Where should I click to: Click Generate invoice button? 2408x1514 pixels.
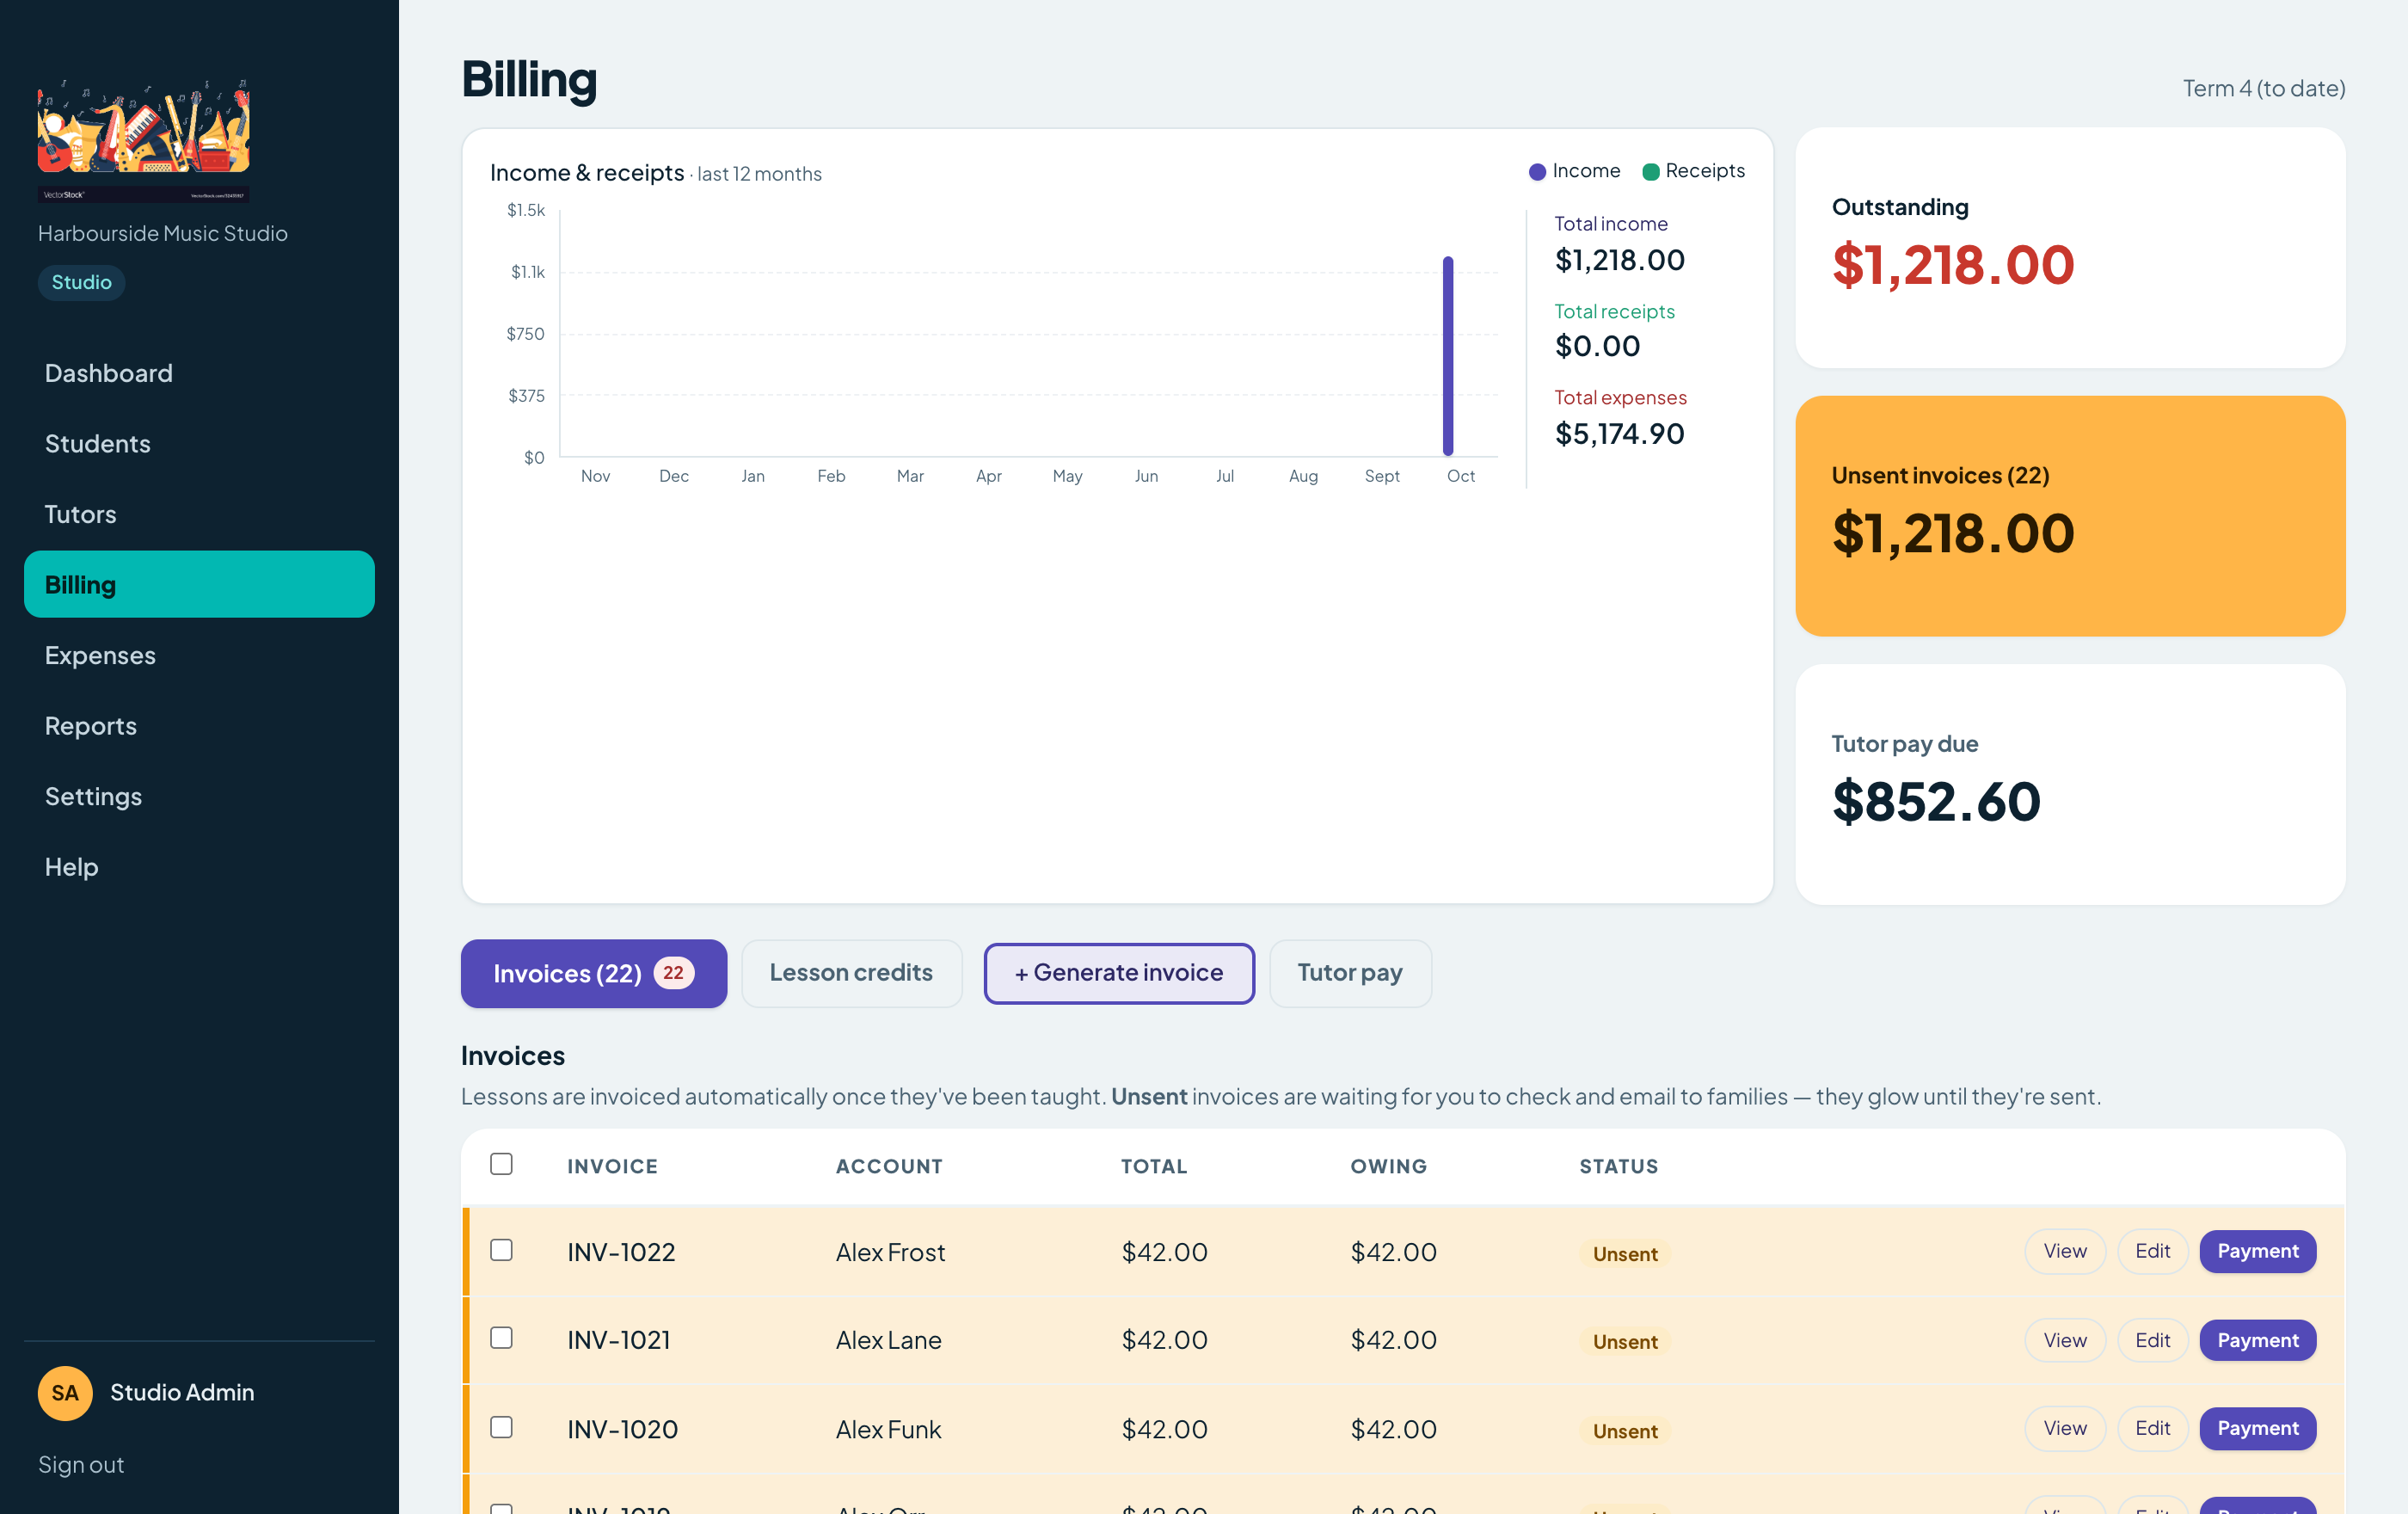click(x=1119, y=973)
